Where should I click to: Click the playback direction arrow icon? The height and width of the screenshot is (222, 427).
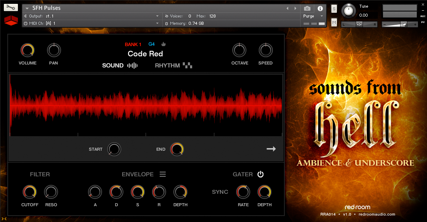coord(271,149)
